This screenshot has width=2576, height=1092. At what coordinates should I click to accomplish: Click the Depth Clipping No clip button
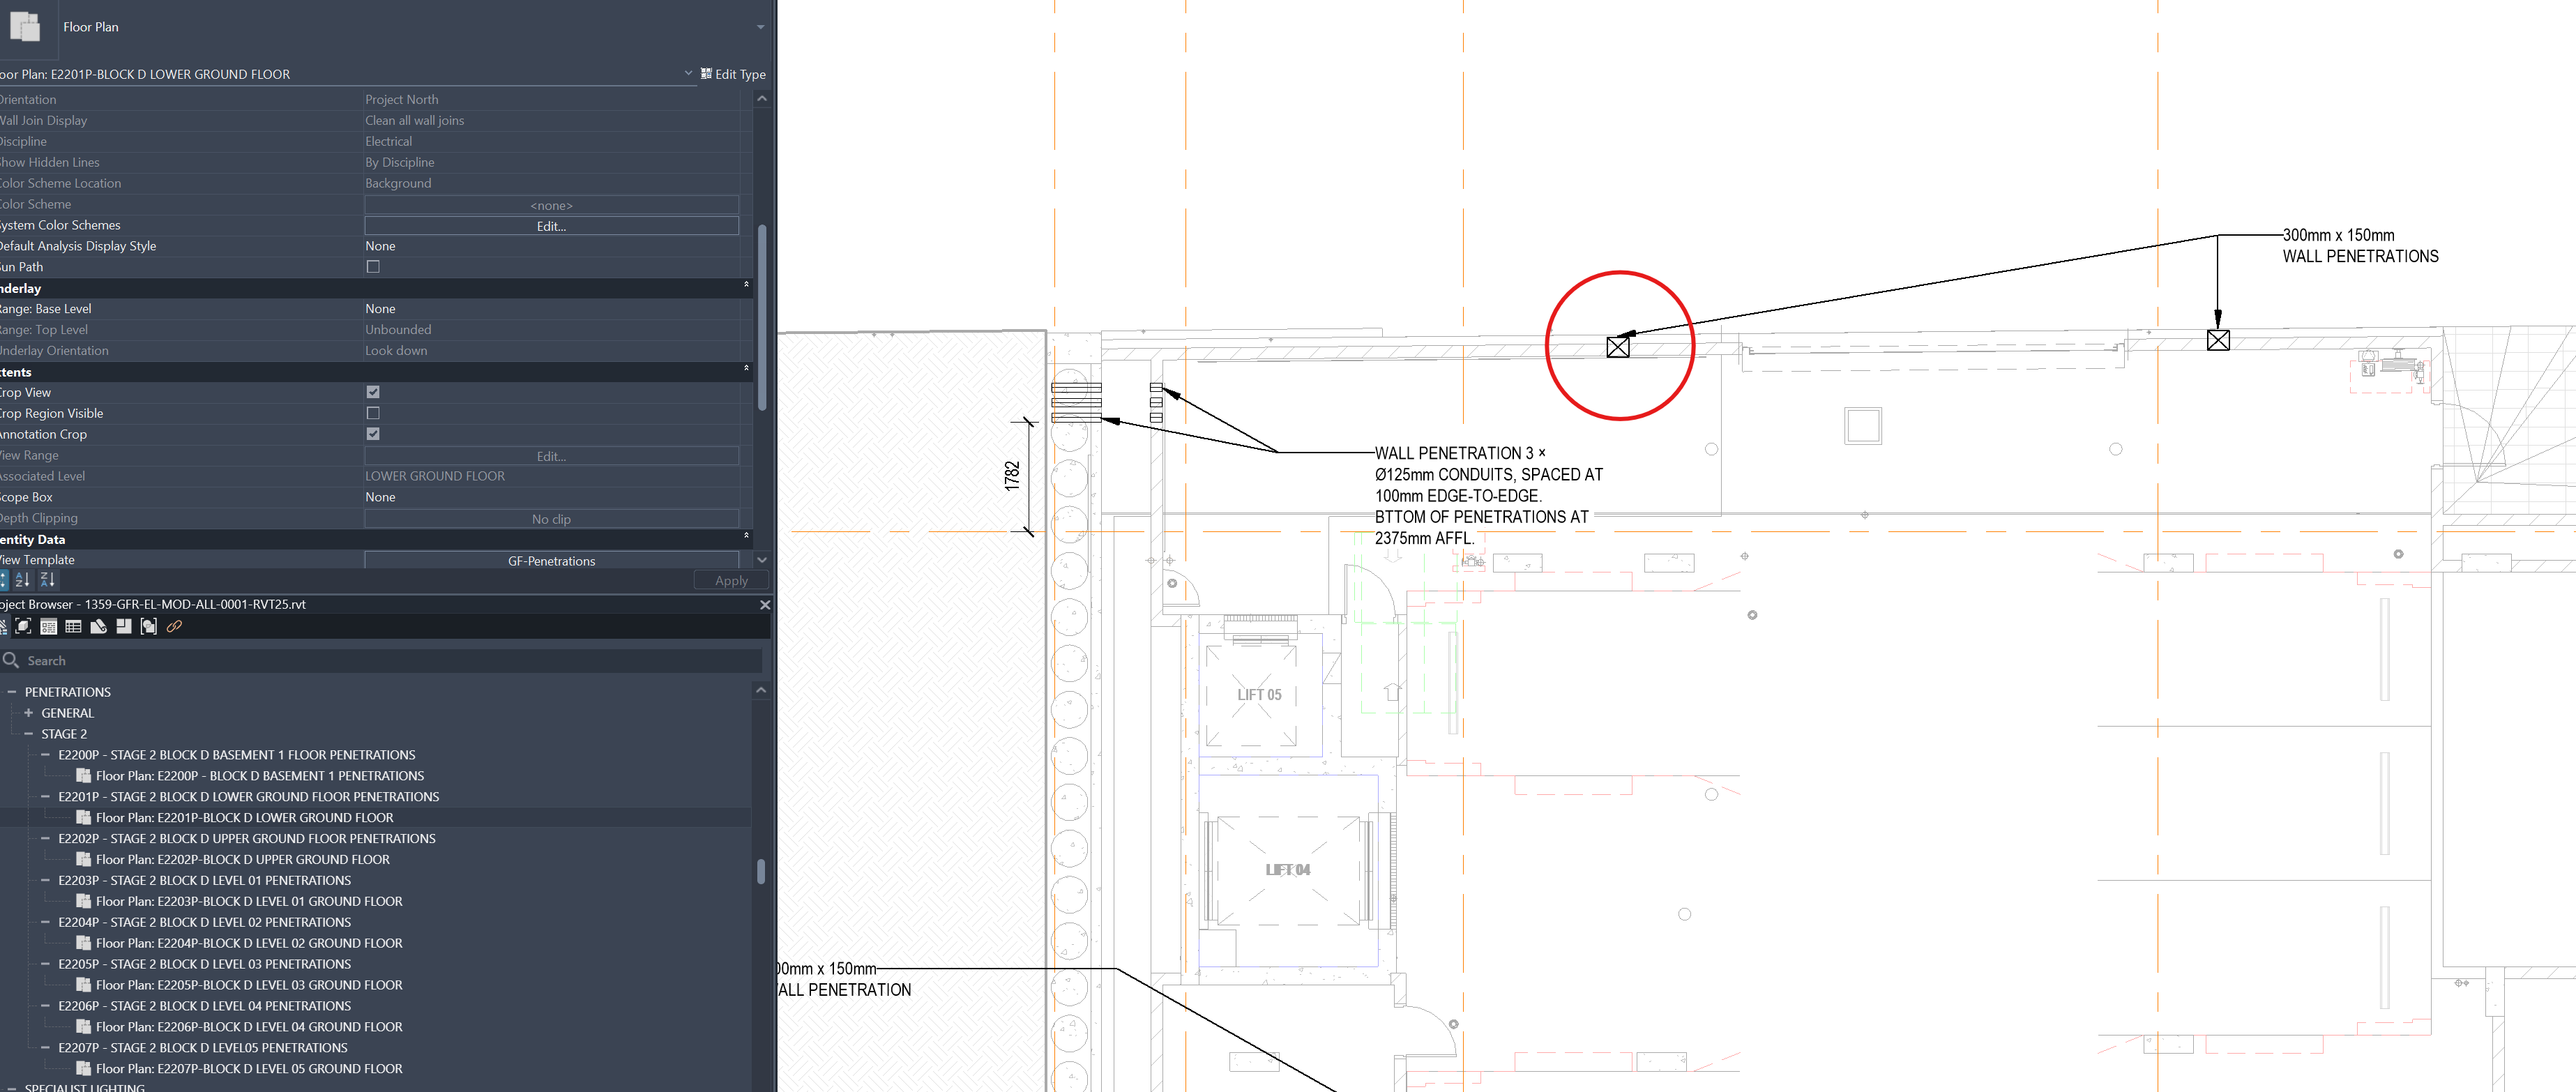[x=551, y=519]
